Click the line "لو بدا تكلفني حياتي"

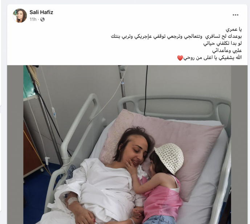[x=222, y=44]
